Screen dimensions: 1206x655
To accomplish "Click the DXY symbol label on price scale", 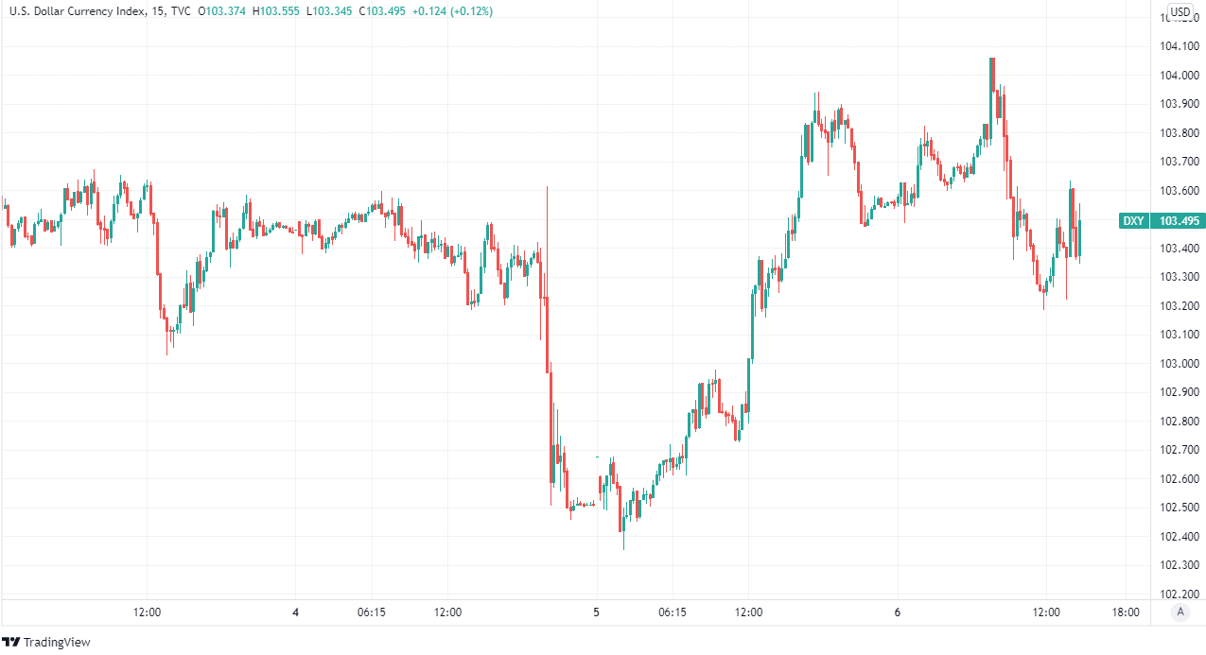I will (1133, 221).
